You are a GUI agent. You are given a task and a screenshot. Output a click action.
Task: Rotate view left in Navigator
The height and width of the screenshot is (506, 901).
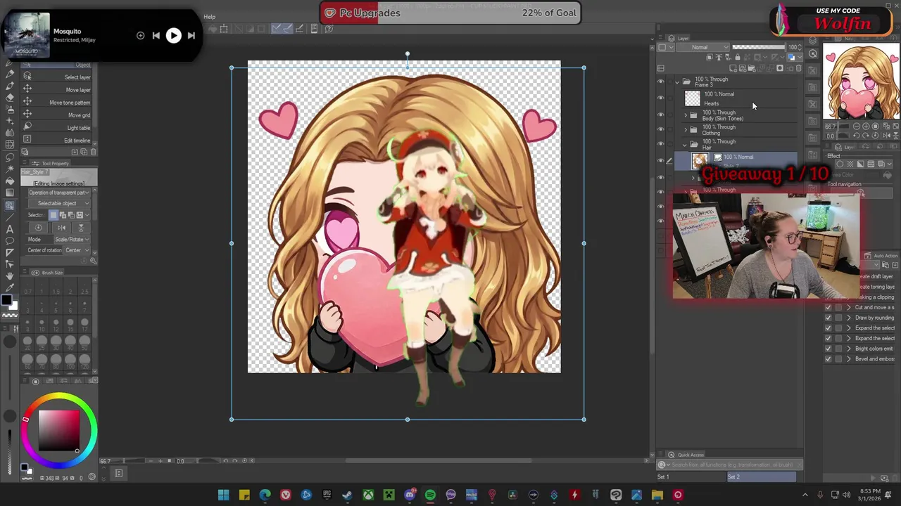pos(856,136)
